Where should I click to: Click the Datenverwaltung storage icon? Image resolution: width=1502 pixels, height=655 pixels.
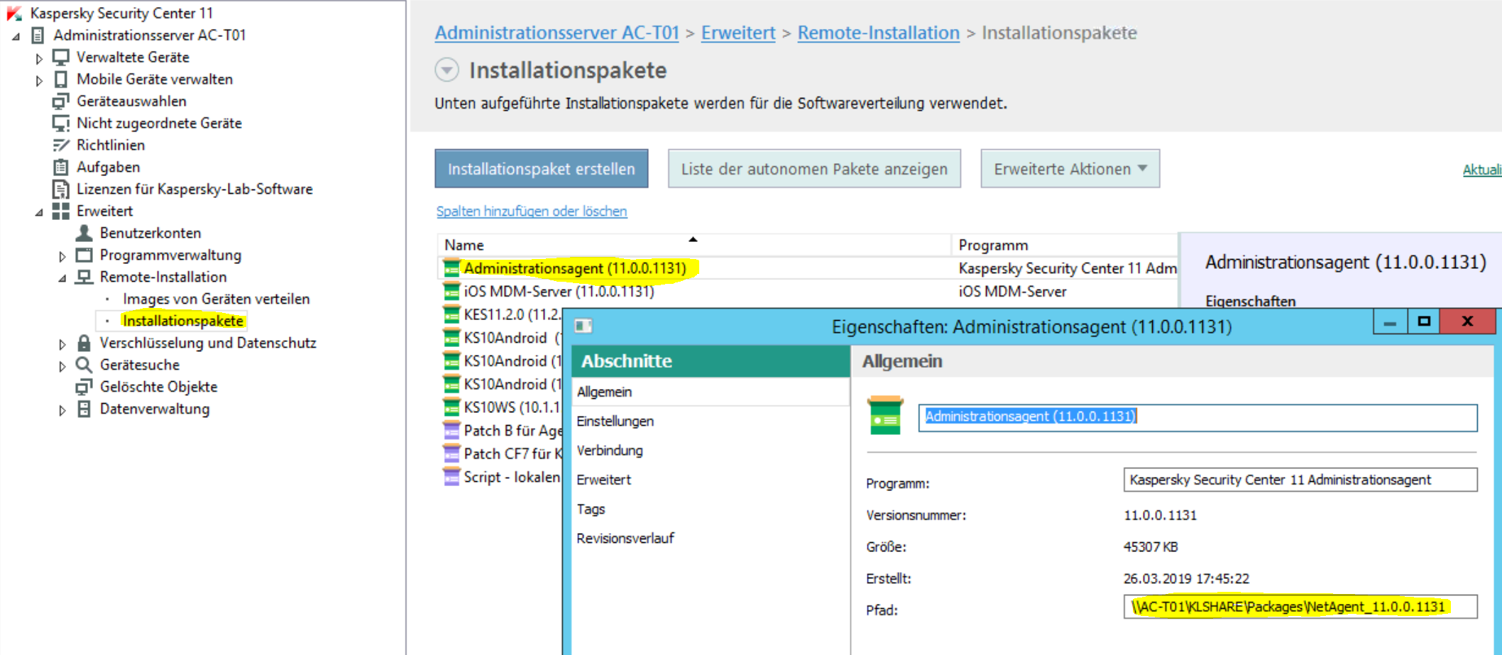coord(84,409)
